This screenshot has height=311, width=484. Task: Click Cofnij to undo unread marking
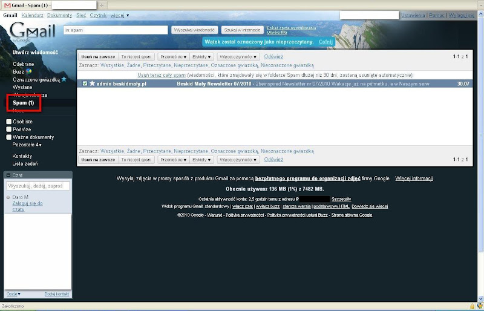pos(325,42)
